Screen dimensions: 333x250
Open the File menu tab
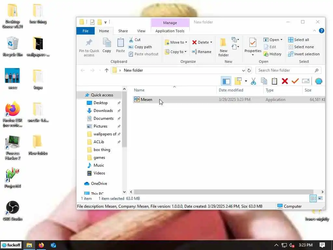pos(86,31)
